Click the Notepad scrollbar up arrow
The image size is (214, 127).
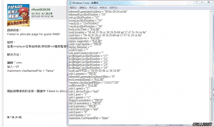pyautogui.click(x=211, y=12)
